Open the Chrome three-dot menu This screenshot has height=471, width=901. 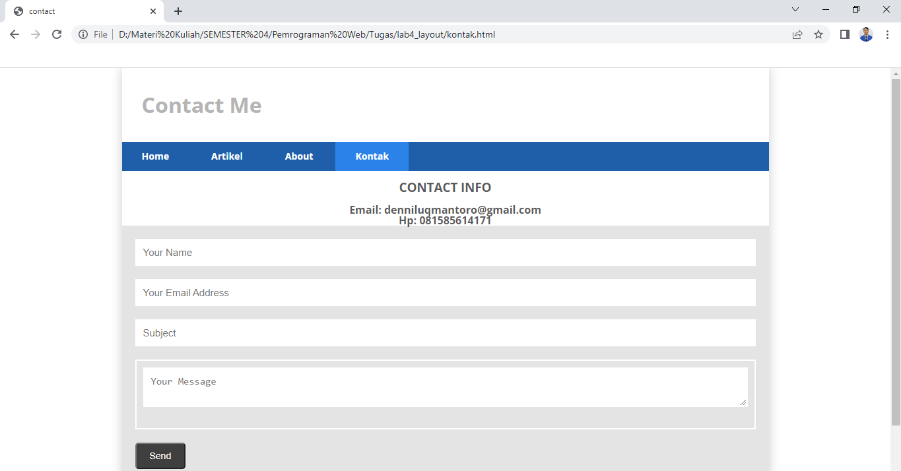pyautogui.click(x=888, y=34)
